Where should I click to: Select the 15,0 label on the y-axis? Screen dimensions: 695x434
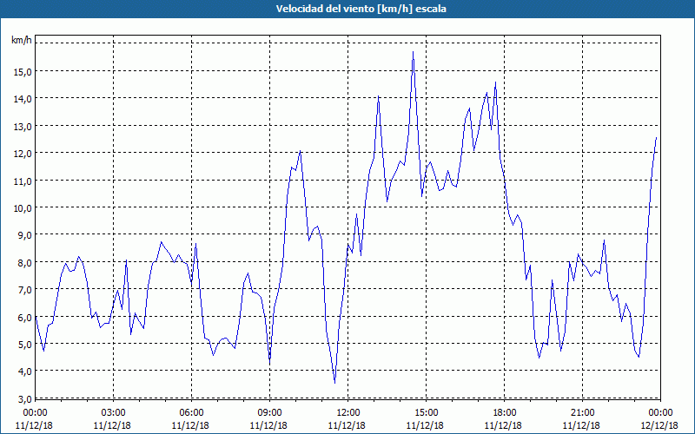click(21, 71)
